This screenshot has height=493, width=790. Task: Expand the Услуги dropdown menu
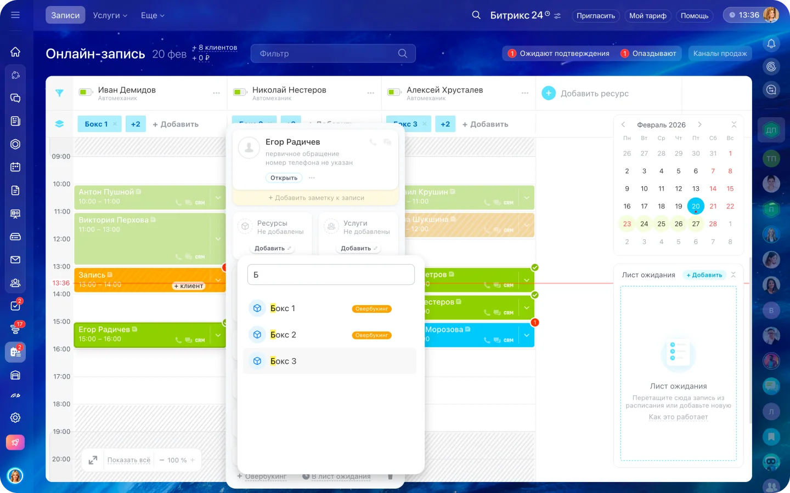[110, 15]
